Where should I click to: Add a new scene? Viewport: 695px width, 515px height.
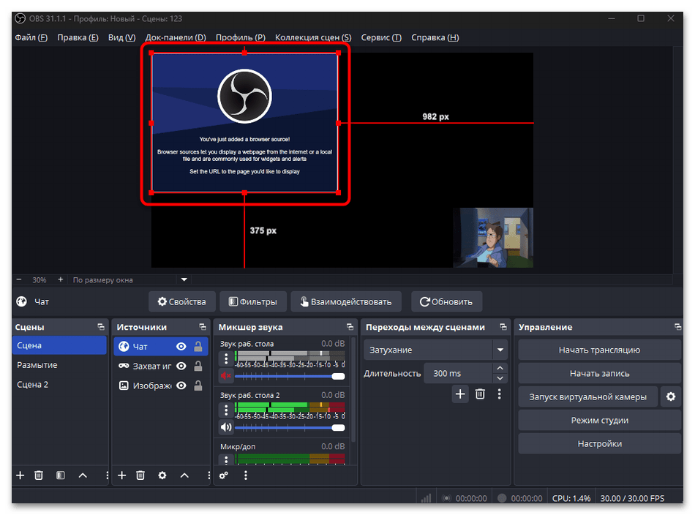(x=20, y=475)
